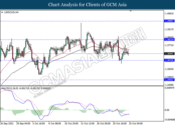Click the 29 Sep 04:00 time label
Viewport: 175px width, 125px height.
[23, 123]
